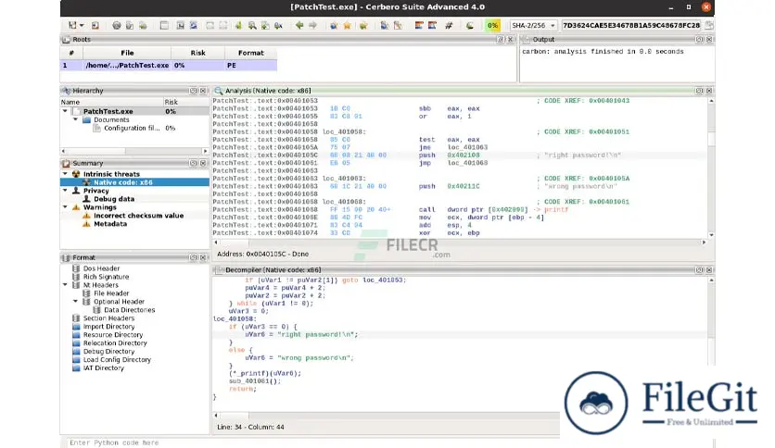Select the Metadata warning item
775x448 pixels.
[110, 224]
